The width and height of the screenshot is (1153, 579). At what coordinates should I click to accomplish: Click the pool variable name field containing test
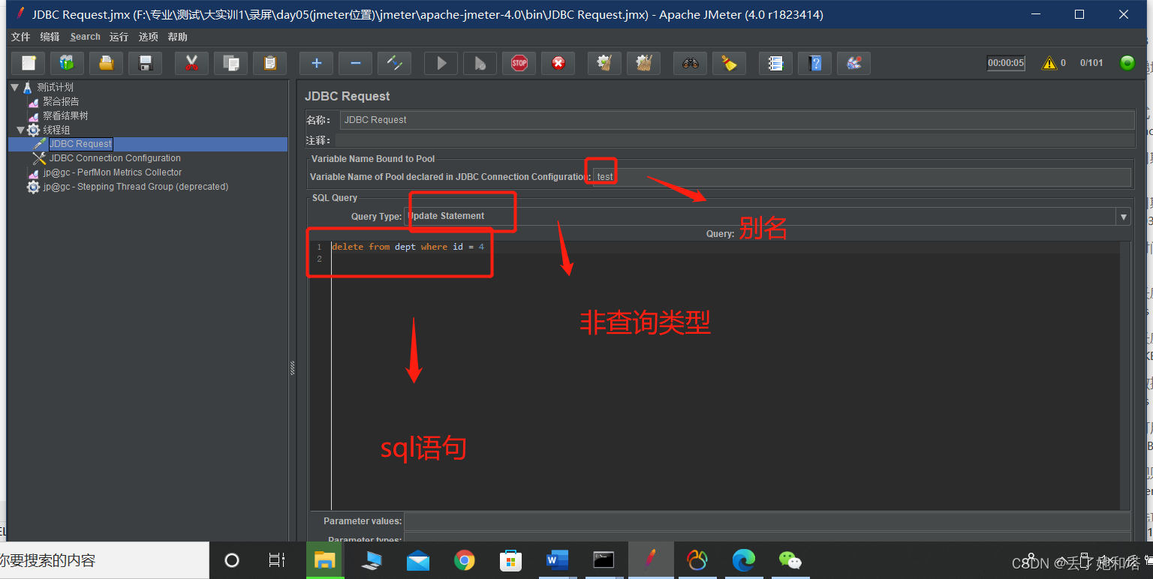coord(862,177)
